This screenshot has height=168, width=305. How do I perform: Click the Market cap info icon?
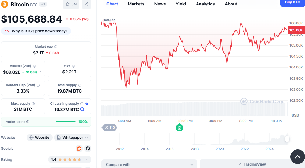[x=56, y=47]
